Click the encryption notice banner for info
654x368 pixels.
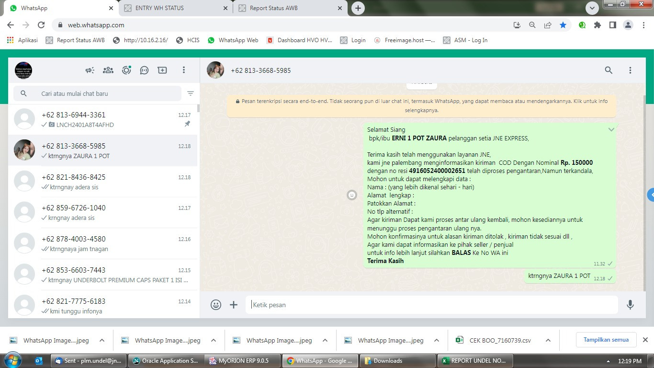pos(422,106)
